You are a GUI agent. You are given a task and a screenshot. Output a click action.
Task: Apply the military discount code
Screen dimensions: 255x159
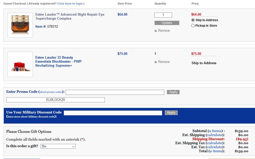[171, 113]
